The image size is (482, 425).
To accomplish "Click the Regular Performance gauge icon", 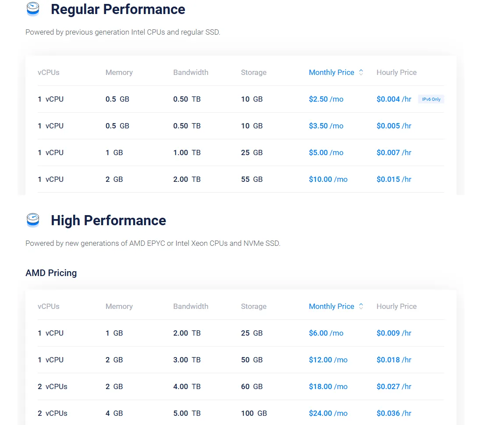I will (x=33, y=9).
